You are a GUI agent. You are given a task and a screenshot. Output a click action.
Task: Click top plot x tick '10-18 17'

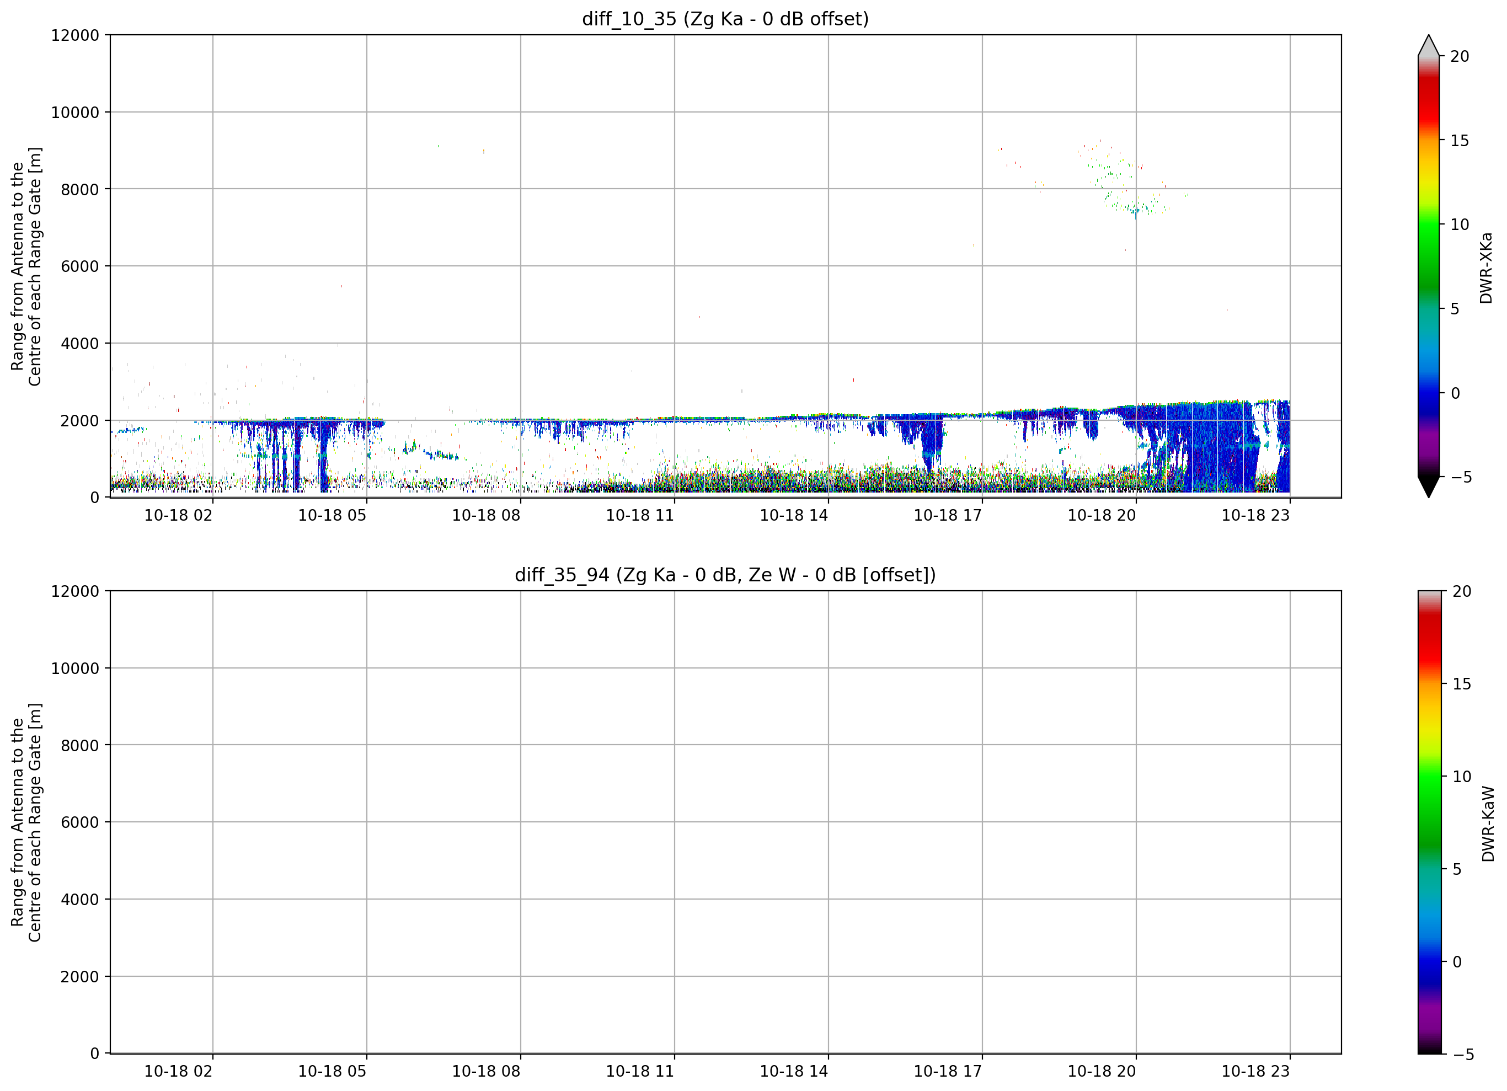(948, 515)
